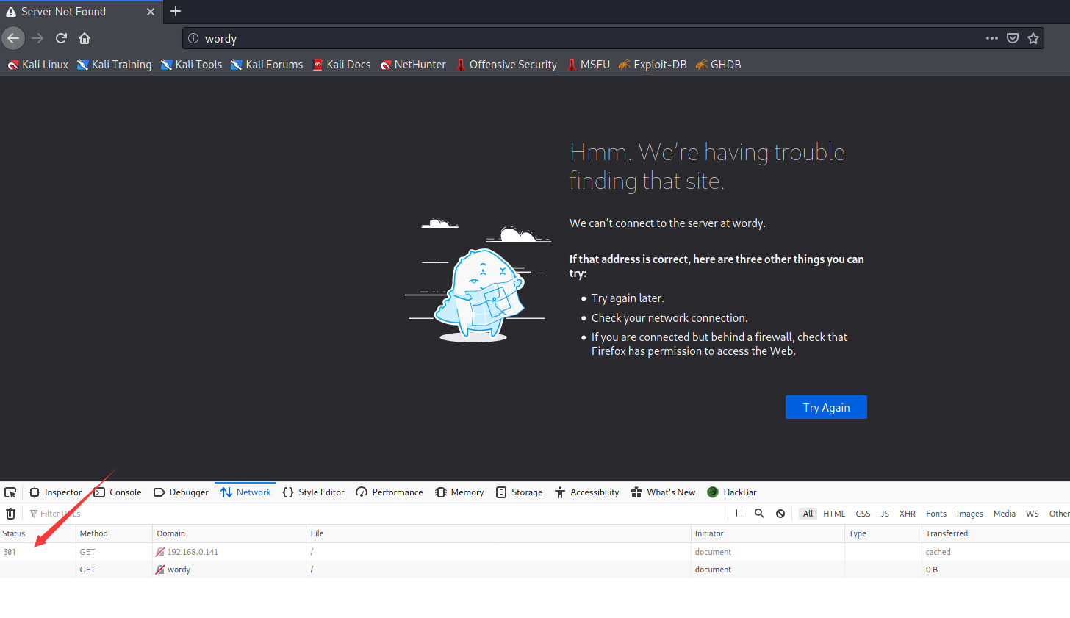
Task: Select the All filter
Action: 808,514
